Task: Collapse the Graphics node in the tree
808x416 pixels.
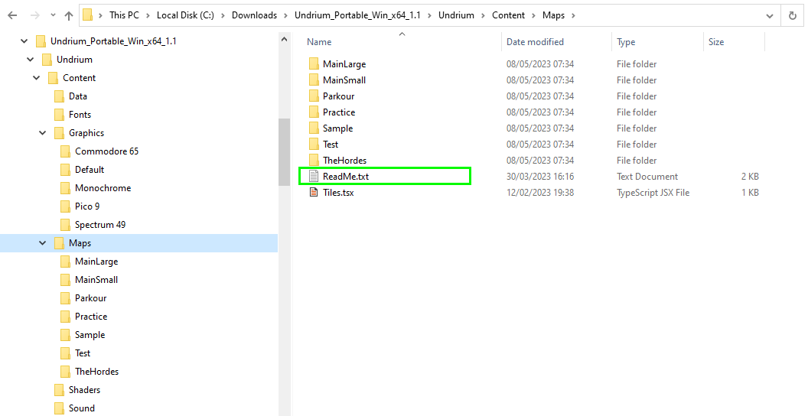Action: coord(43,133)
